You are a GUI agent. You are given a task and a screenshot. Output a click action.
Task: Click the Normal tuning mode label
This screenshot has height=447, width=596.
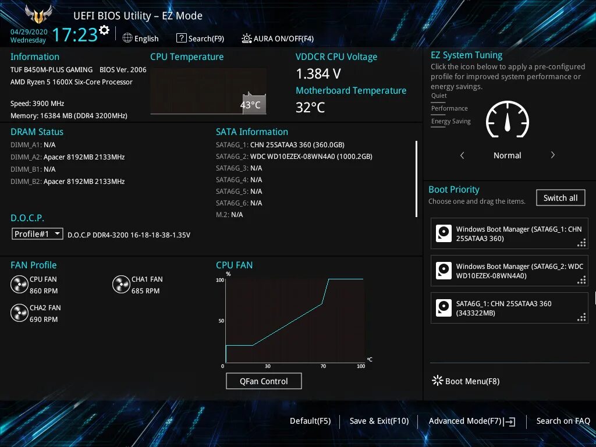tap(507, 155)
